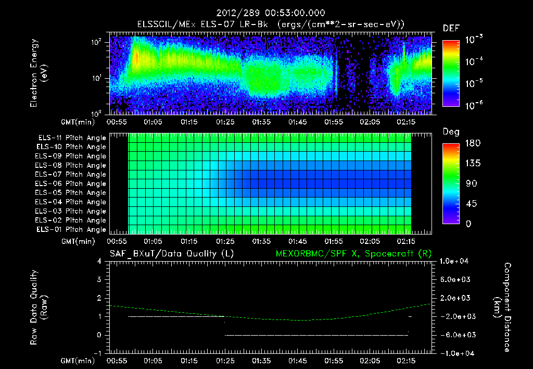Click the 10^-4 tick on the DEF scale
The image size is (533, 369).
[474, 61]
